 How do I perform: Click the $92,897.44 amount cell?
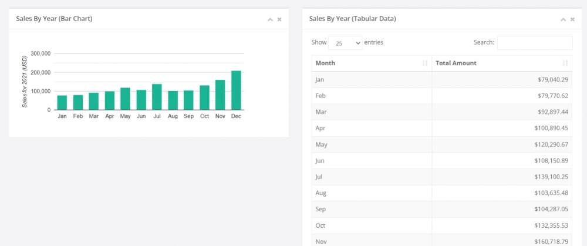click(x=502, y=112)
